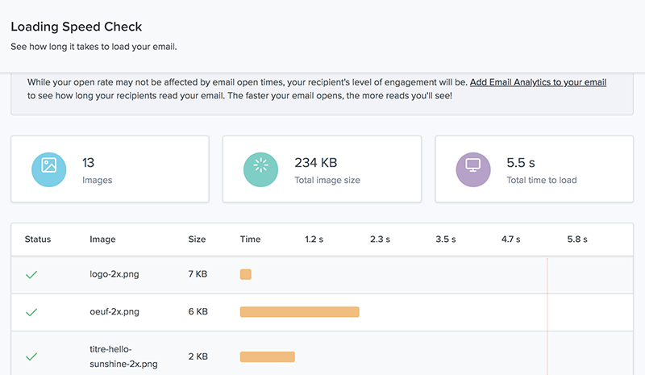Click the orange load bar for logo-2x.png
Screen dimensions: 645x375
point(246,274)
